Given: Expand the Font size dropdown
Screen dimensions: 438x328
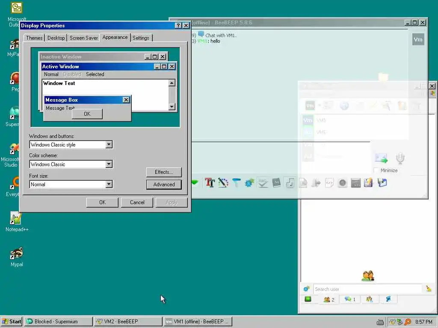Looking at the screenshot, I should [109, 184].
